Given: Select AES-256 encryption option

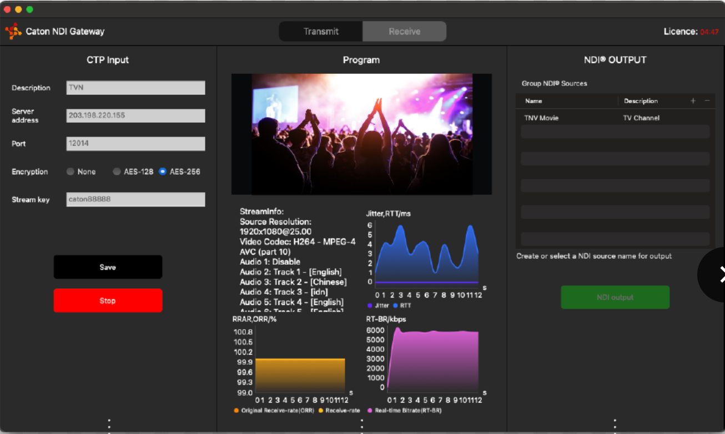Looking at the screenshot, I should pos(163,172).
